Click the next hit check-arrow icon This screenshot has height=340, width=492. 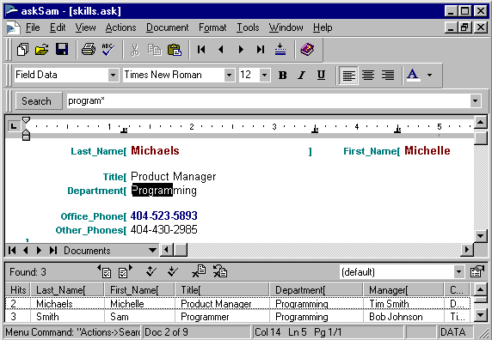coord(173,272)
